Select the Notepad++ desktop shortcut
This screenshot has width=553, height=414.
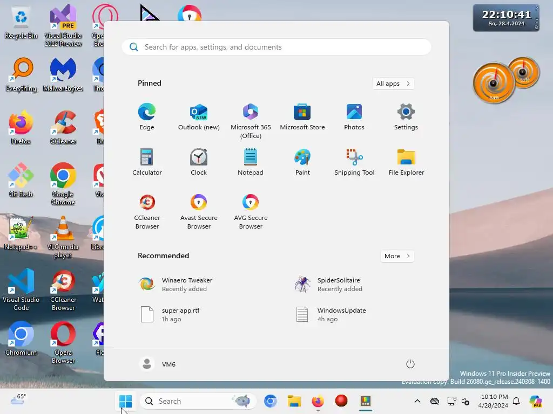21,233
